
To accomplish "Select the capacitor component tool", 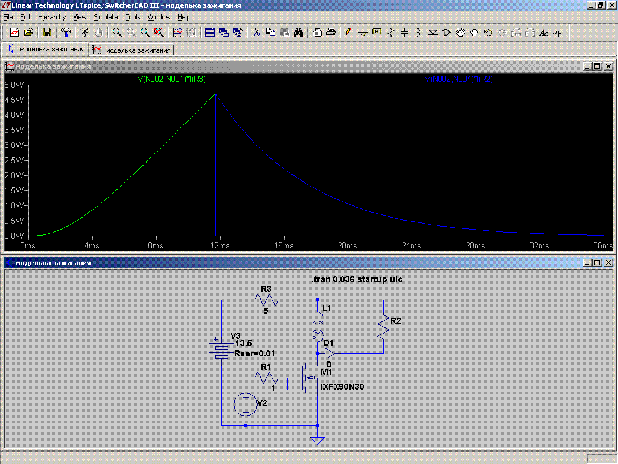I will click(x=405, y=33).
